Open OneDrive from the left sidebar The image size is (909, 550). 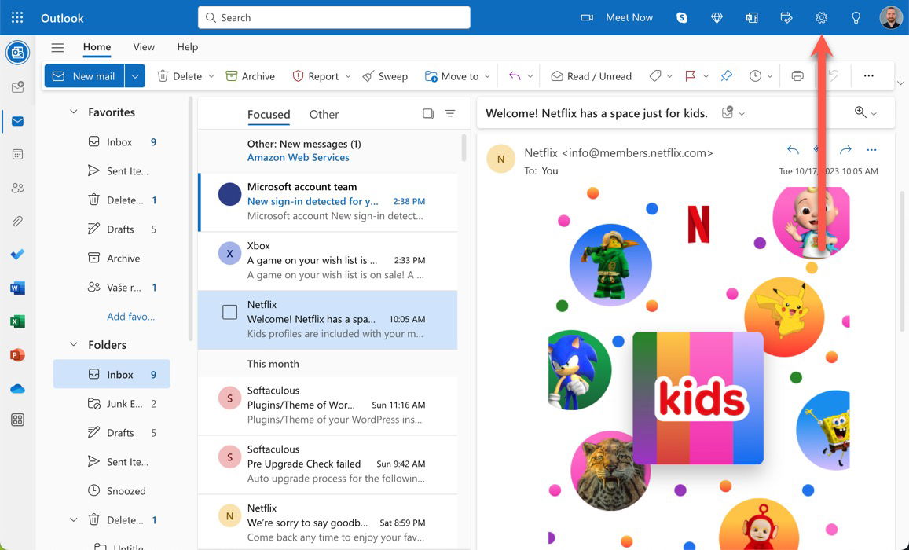click(x=17, y=387)
